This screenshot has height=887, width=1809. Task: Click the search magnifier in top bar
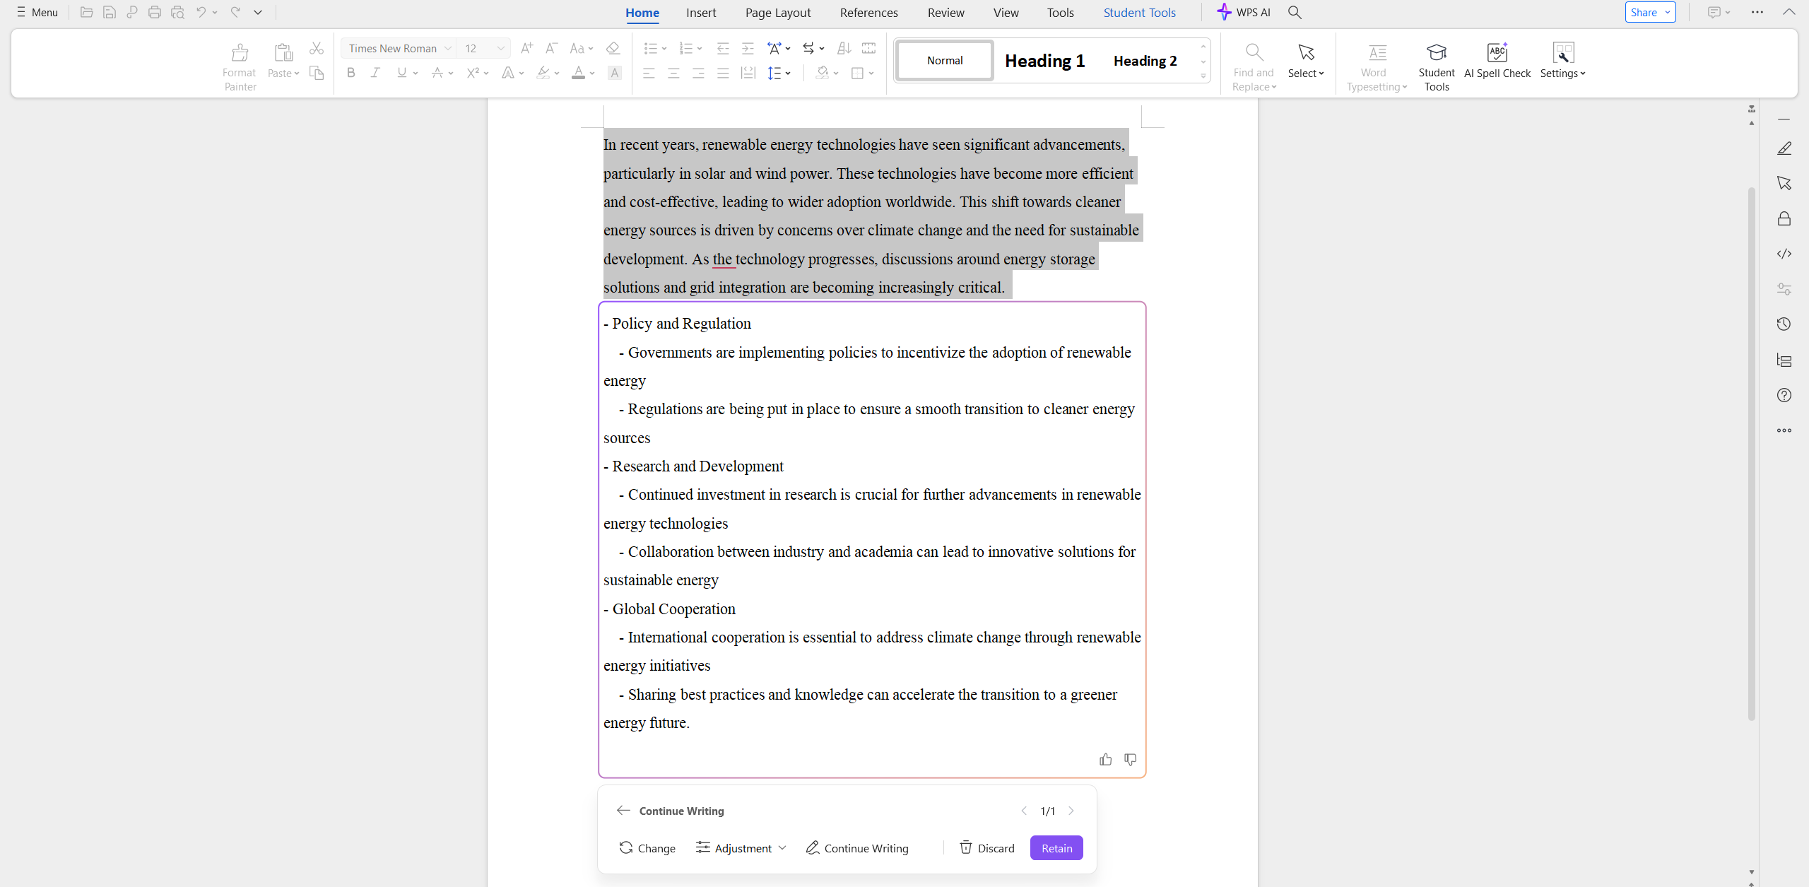point(1295,12)
